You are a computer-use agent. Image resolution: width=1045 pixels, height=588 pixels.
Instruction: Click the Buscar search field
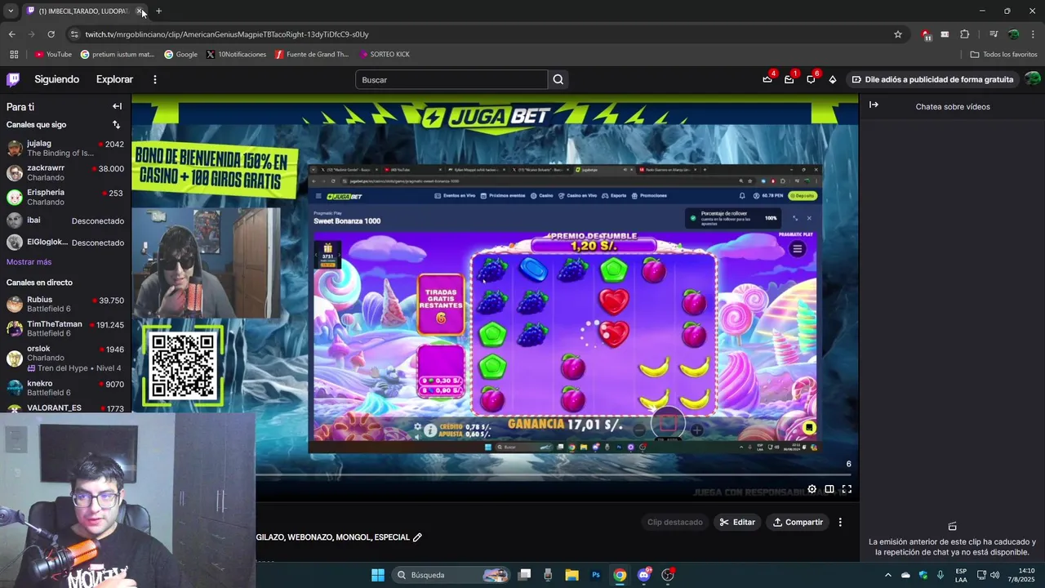[451, 79]
